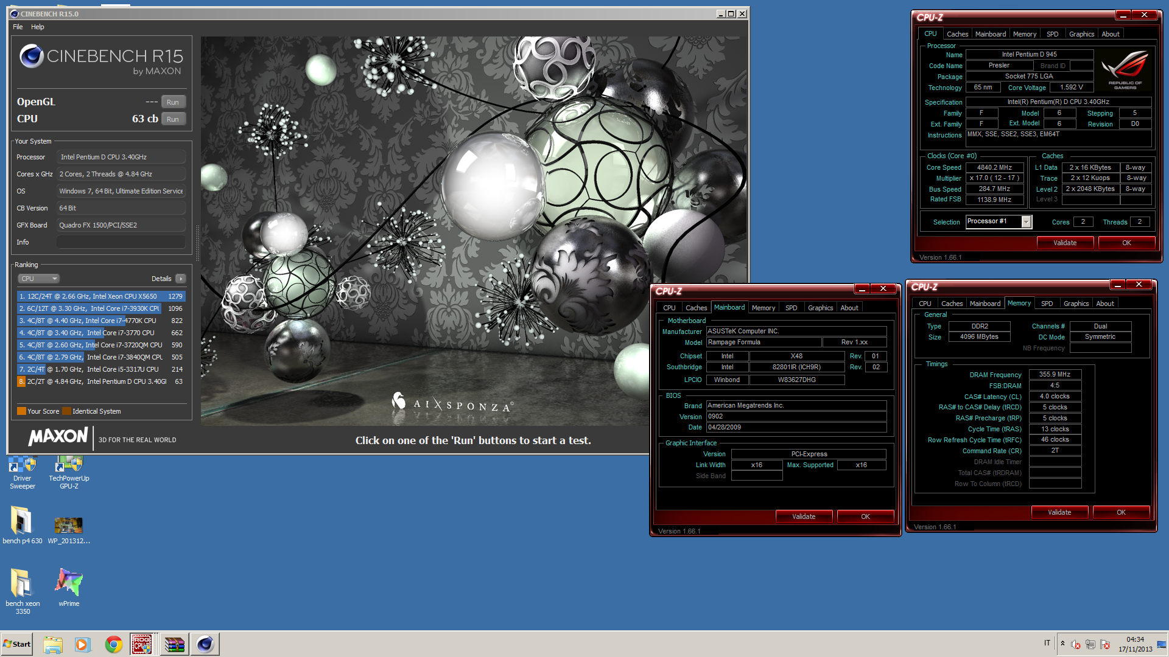The width and height of the screenshot is (1169, 657).
Task: Click the Core Speed value 4840.2 MHz
Action: 994,167
